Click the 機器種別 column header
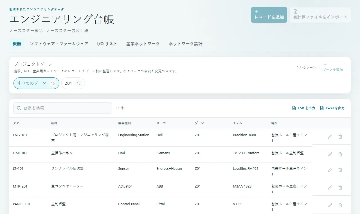Viewport: 360px width, 214px height. tap(124, 123)
